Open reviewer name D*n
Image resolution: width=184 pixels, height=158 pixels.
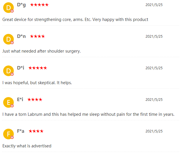[21, 36]
